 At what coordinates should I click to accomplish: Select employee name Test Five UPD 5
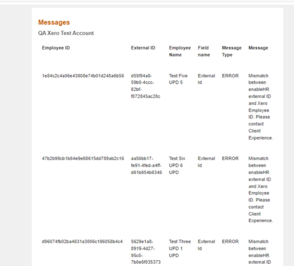click(178, 79)
